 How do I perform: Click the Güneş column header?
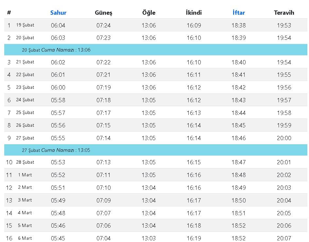pos(103,13)
